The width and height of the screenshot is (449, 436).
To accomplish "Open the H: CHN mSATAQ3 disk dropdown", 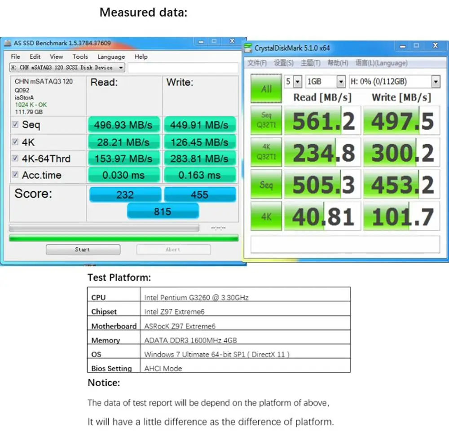I will click(67, 67).
